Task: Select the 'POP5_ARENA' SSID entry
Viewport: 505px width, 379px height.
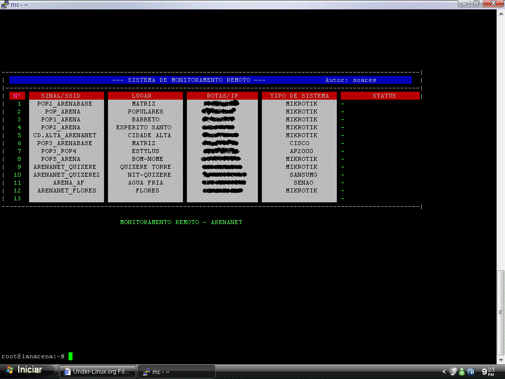Action: tap(61, 159)
